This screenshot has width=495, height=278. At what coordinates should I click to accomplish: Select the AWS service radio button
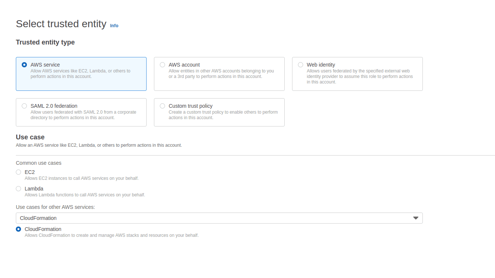[24, 65]
